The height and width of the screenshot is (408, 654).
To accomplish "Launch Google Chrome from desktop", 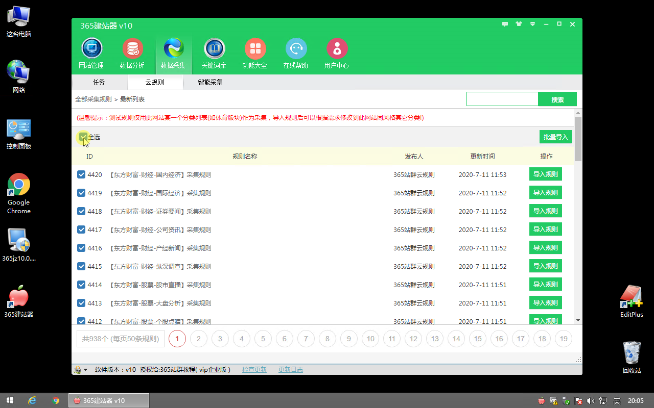I will [19, 194].
